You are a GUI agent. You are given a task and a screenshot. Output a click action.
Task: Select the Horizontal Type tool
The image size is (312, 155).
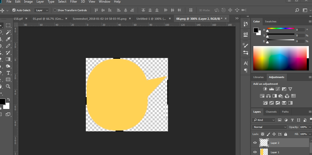8,73
